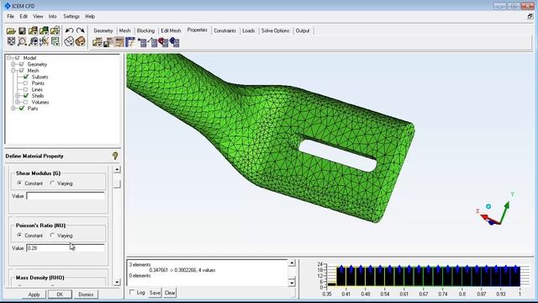Open the File menu
The height and width of the screenshot is (303, 538).
(x=11, y=16)
